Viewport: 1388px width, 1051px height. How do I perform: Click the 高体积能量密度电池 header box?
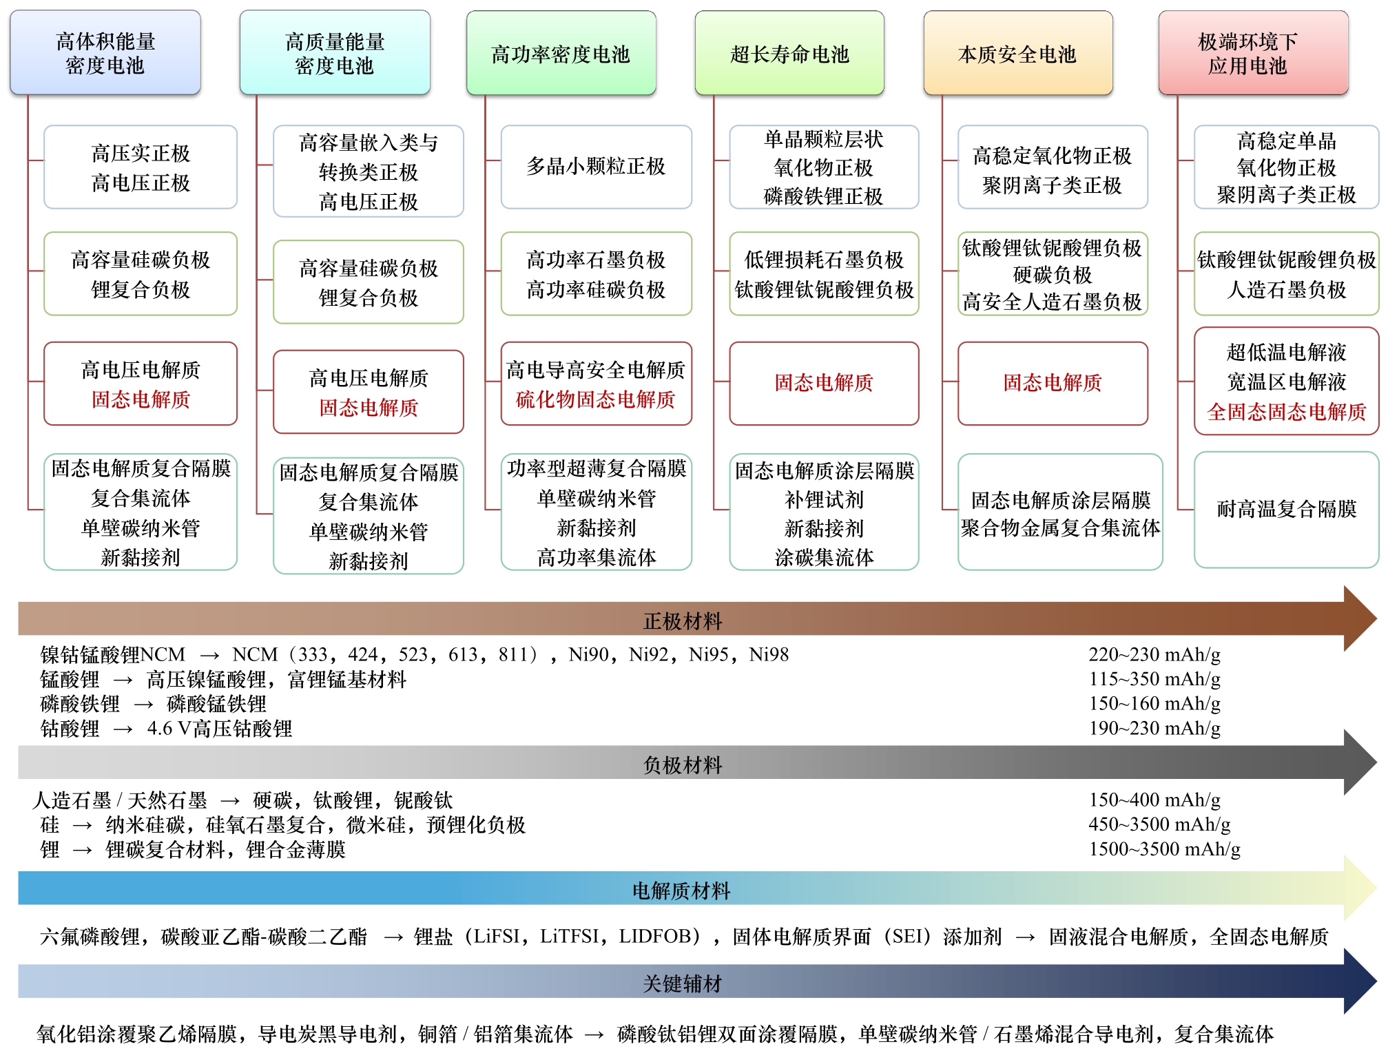[x=105, y=53]
